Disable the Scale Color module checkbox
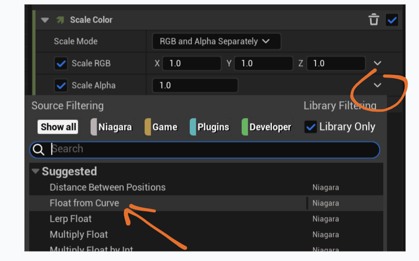The image size is (419, 261). pyautogui.click(x=392, y=20)
